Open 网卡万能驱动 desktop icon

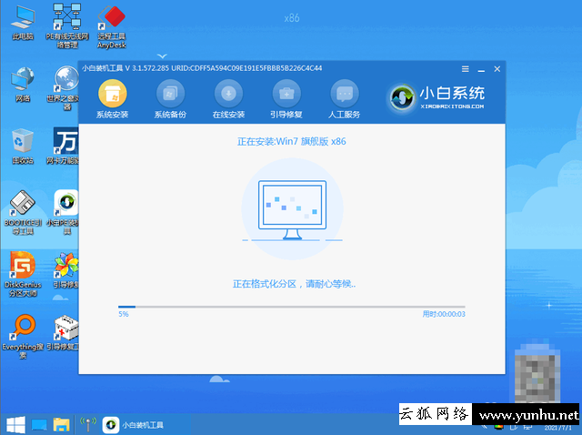(x=64, y=146)
